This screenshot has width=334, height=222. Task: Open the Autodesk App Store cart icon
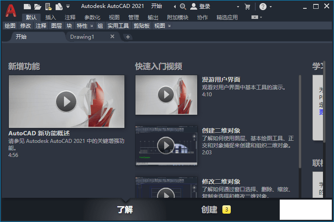[248, 7]
